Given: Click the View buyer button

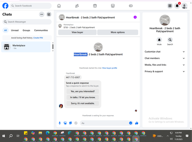Looking at the screenshot, I should click(77, 32).
